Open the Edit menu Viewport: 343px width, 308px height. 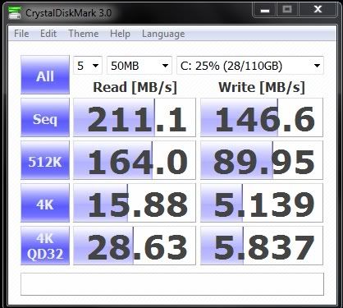coord(48,34)
